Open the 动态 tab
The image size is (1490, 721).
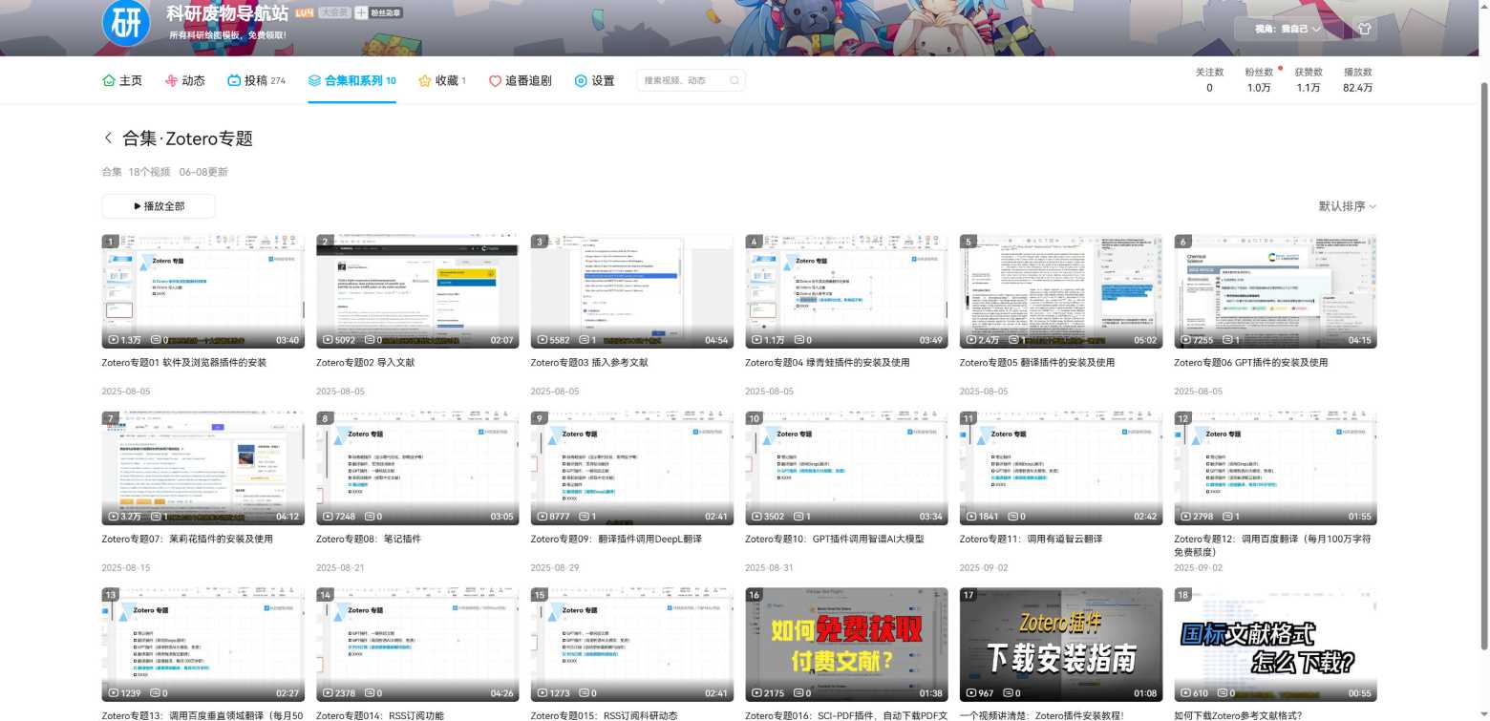tap(185, 81)
